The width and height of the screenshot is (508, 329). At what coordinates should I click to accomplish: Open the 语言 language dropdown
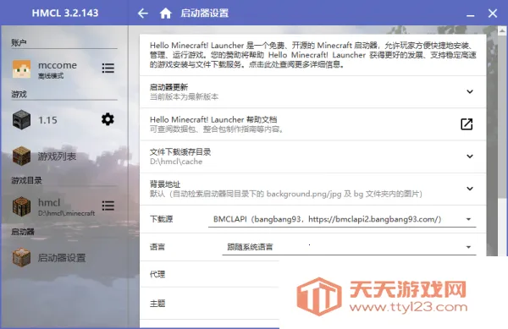coord(349,248)
